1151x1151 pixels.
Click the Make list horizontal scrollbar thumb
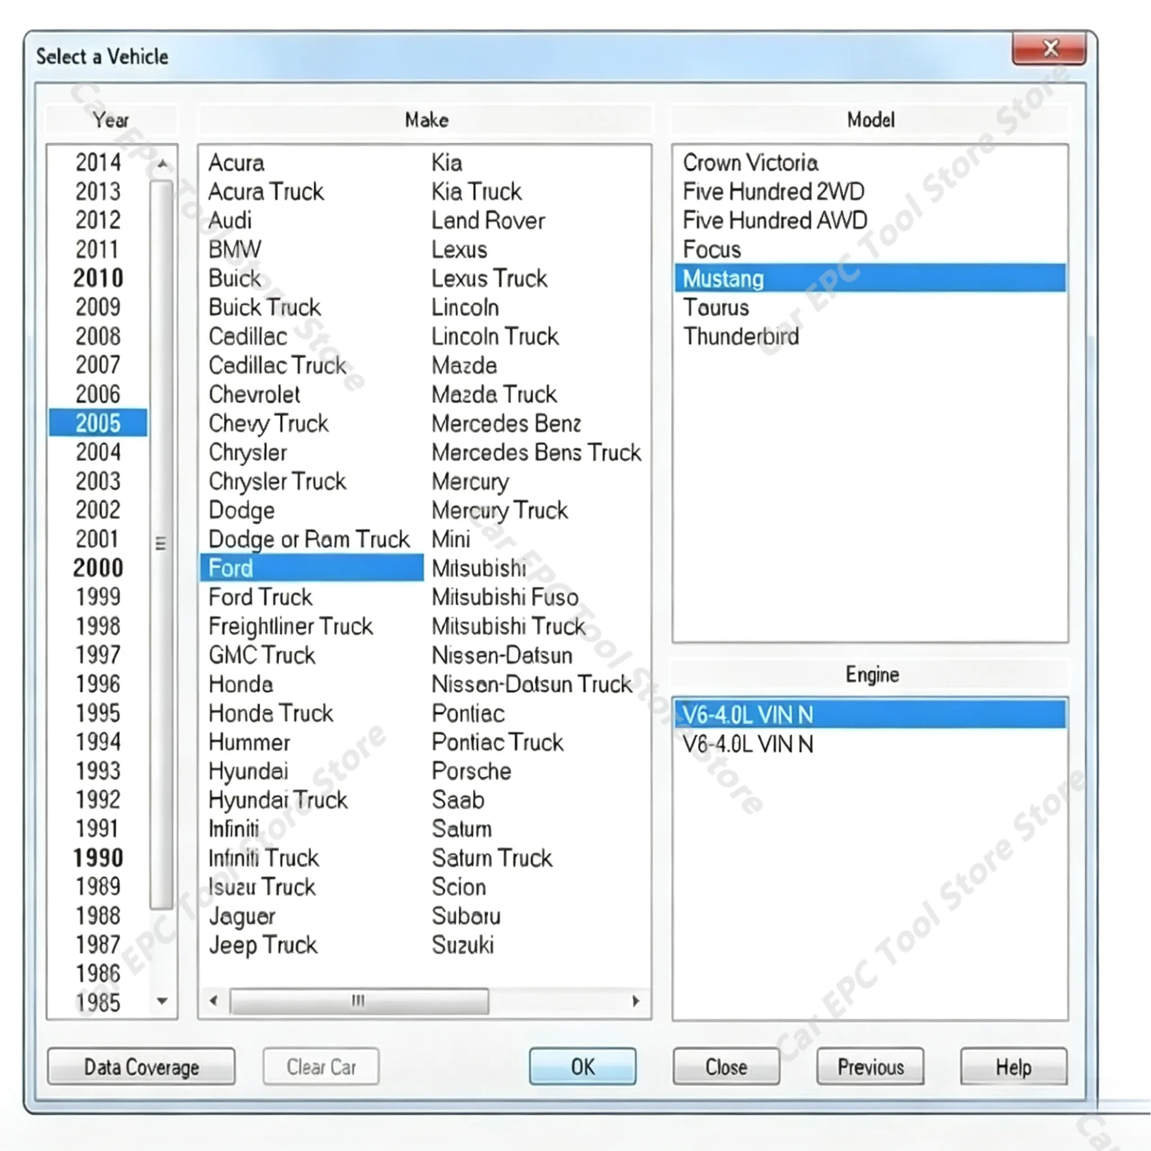point(359,1001)
